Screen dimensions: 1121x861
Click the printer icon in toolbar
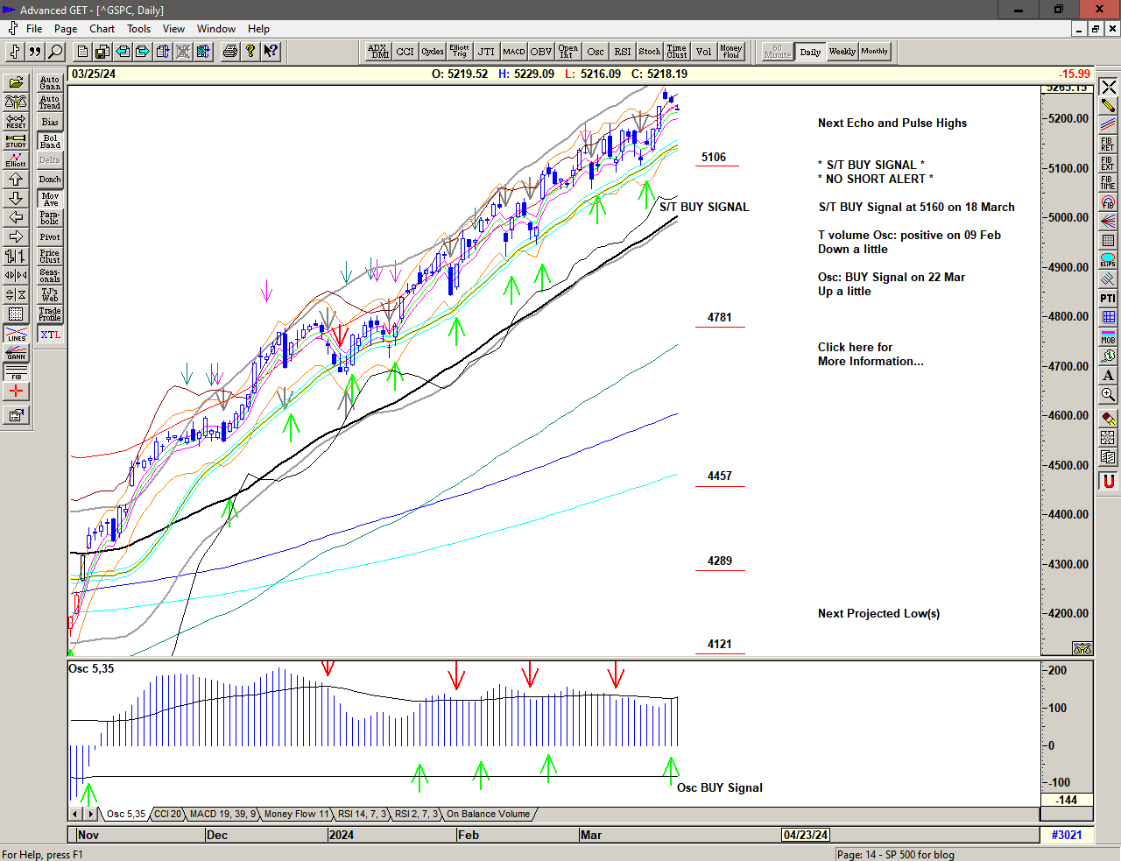point(229,52)
